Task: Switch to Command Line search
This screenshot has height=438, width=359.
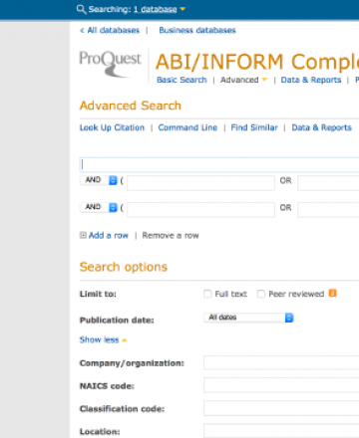Action: click(x=187, y=127)
